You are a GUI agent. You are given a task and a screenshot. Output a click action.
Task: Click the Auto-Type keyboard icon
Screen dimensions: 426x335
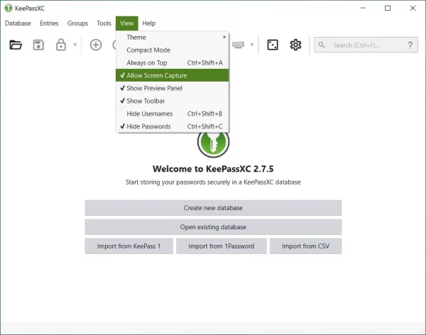239,45
